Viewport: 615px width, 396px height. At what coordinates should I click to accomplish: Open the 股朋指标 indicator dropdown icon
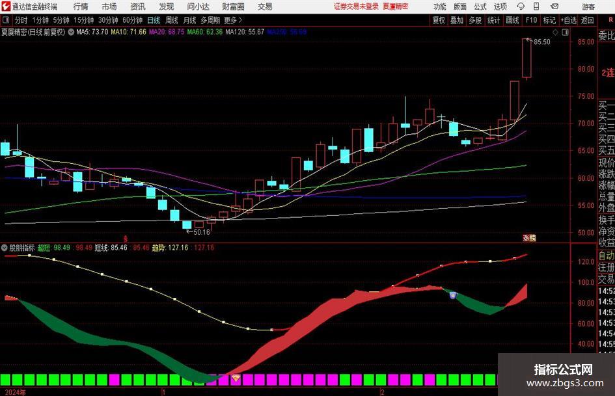pos(5,248)
